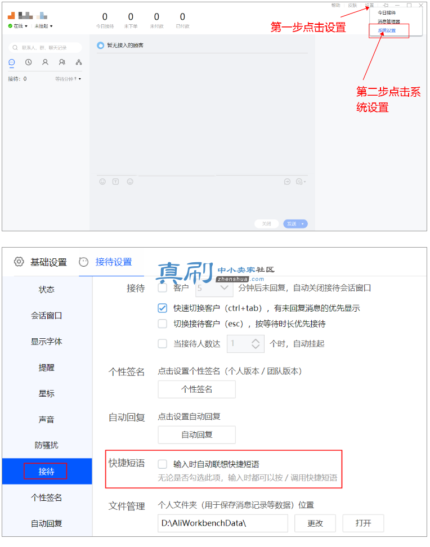
Task: Click the emoji icon left of text-format icon
Action: [x=102, y=182]
